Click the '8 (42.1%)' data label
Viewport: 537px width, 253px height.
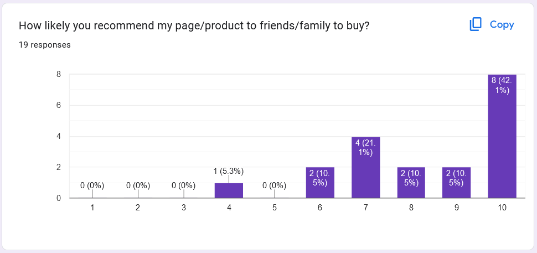pyautogui.click(x=502, y=85)
